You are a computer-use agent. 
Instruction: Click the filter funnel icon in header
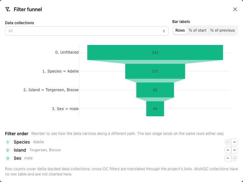click(7, 9)
